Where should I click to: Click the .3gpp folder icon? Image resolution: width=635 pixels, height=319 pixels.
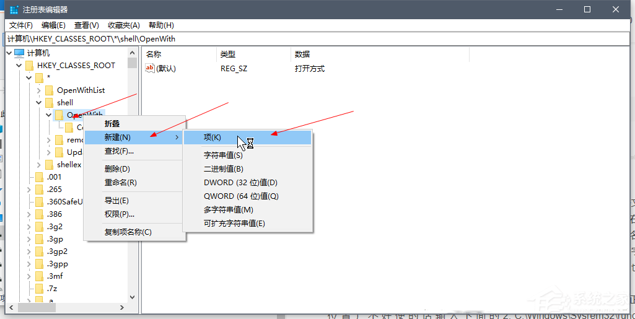click(39, 264)
